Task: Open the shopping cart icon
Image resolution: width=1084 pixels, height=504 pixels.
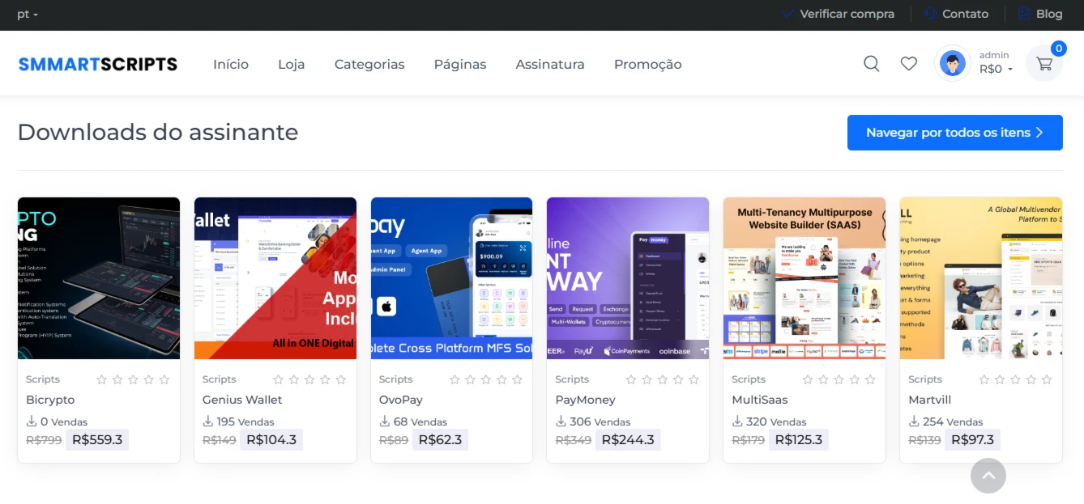Action: (x=1044, y=63)
